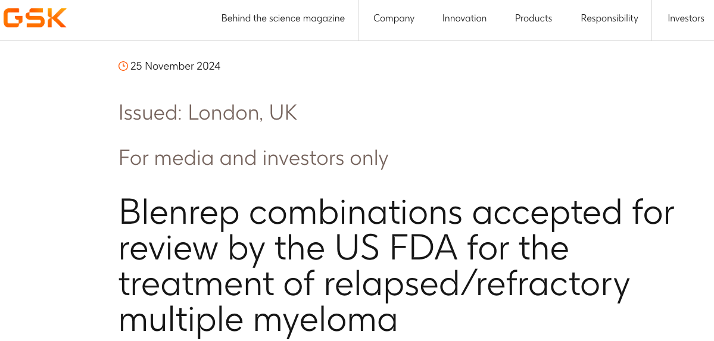The height and width of the screenshot is (341, 714).
Task: Click the orange clock icon beside the date
Action: (x=123, y=67)
